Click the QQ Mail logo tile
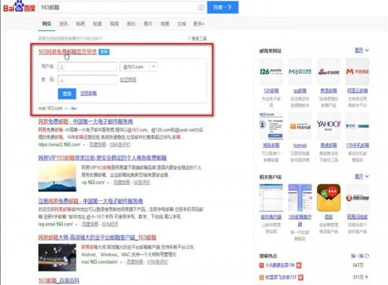388x285 pixels. click(299, 72)
